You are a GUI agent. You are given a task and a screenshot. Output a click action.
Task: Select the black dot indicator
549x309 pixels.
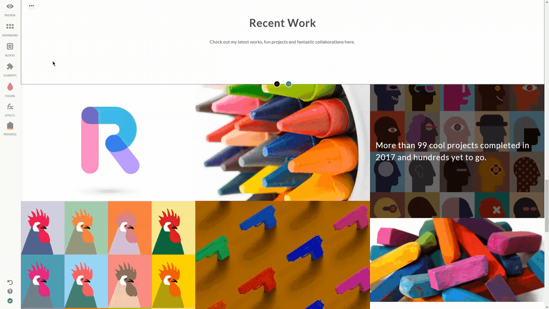[x=277, y=84]
